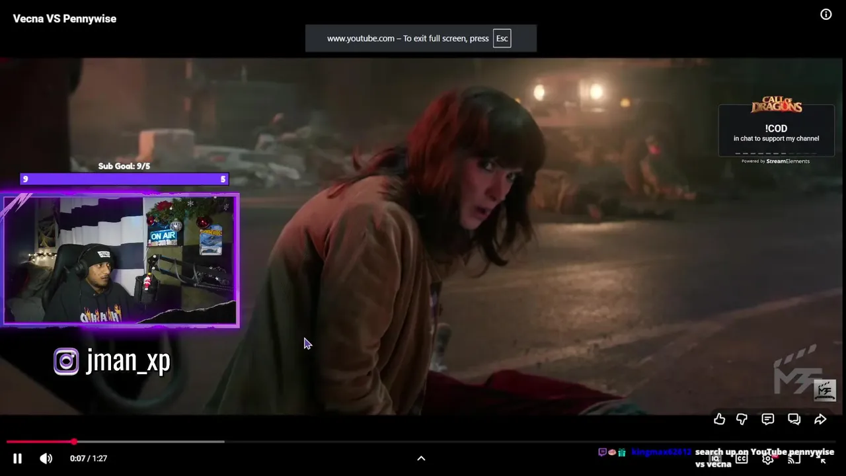This screenshot has height=476, width=846.
Task: Expand the more videos chevron
Action: click(x=421, y=458)
